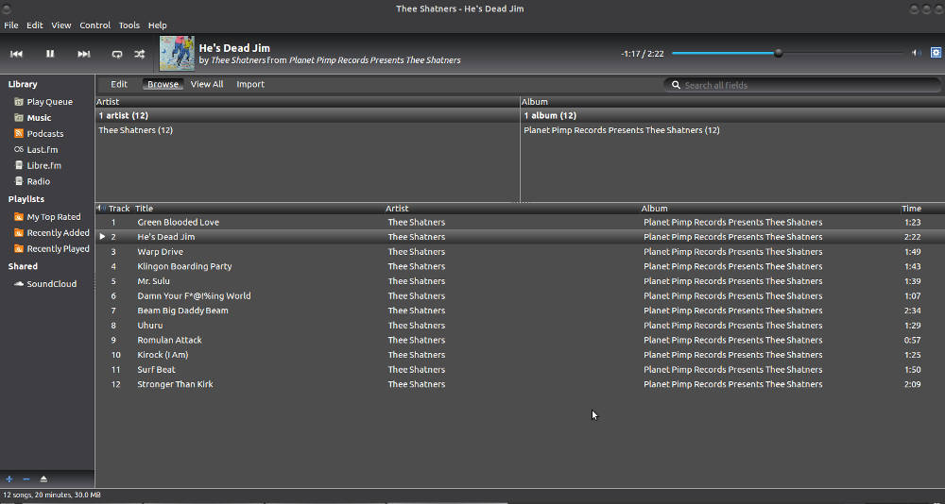Sort by Artist column header in track list
Image resolution: width=945 pixels, height=504 pixels.
512,209
